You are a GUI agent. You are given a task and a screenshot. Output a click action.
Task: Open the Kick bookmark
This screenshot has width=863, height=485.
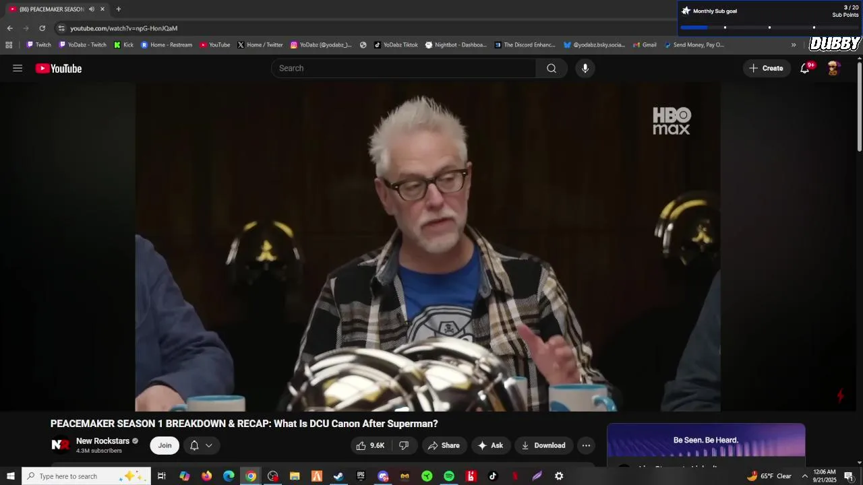click(x=123, y=45)
